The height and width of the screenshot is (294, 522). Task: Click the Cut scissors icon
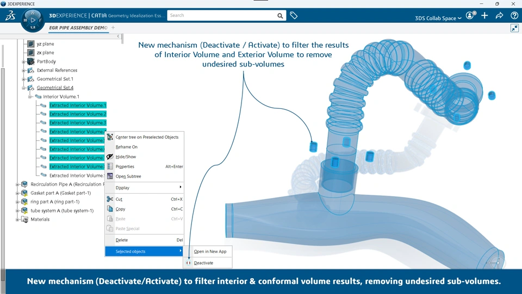click(110, 199)
